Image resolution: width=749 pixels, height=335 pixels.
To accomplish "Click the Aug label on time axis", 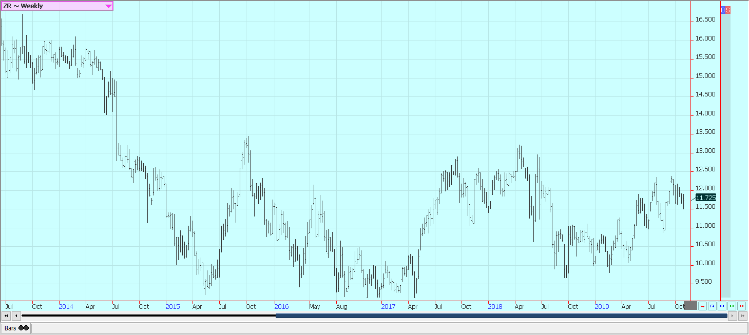I will point(341,306).
